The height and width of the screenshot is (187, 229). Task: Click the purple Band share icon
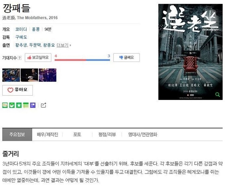click(33, 105)
